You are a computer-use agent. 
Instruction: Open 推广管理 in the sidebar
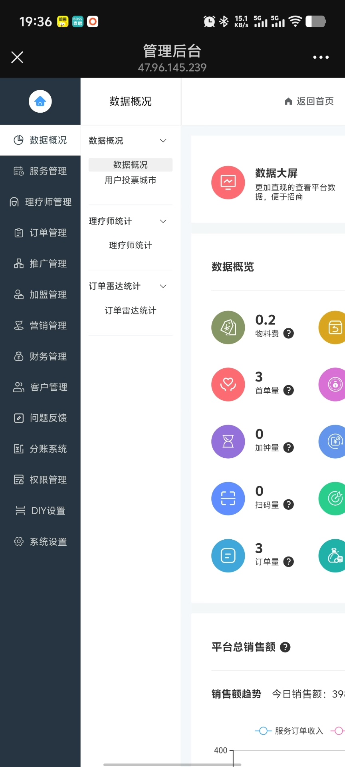point(40,264)
